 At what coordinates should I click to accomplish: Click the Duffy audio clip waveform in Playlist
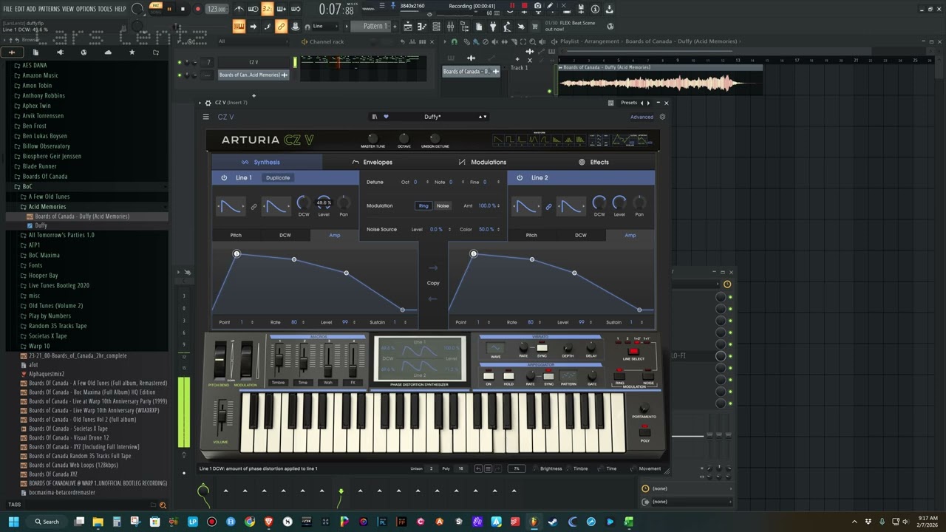[x=659, y=83]
